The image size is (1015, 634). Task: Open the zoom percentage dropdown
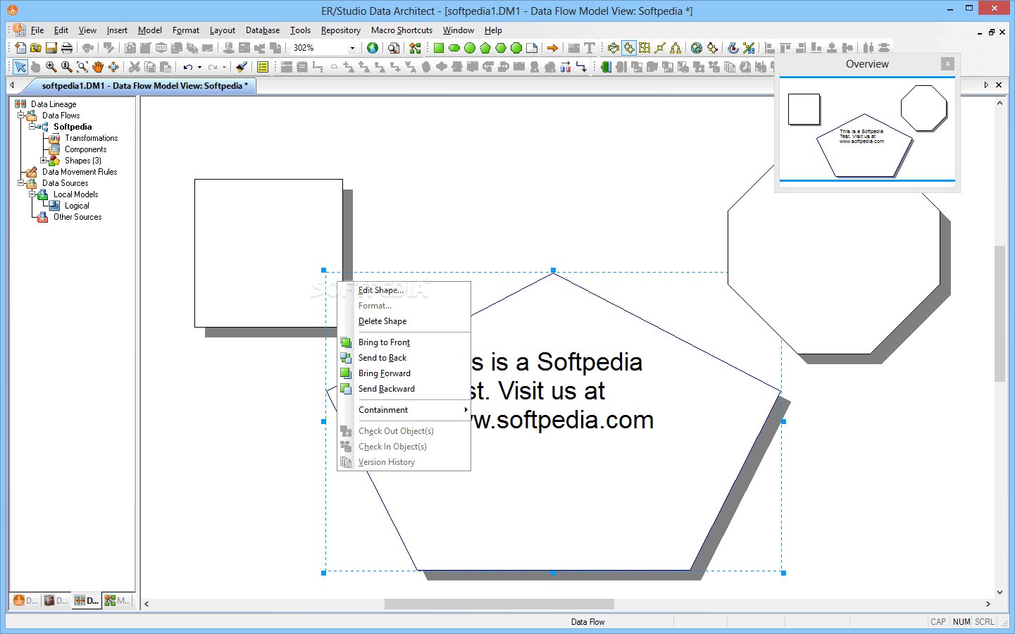(x=352, y=48)
